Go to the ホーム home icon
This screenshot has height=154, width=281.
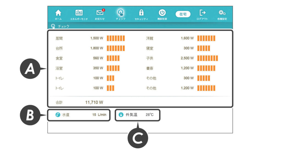point(58,13)
